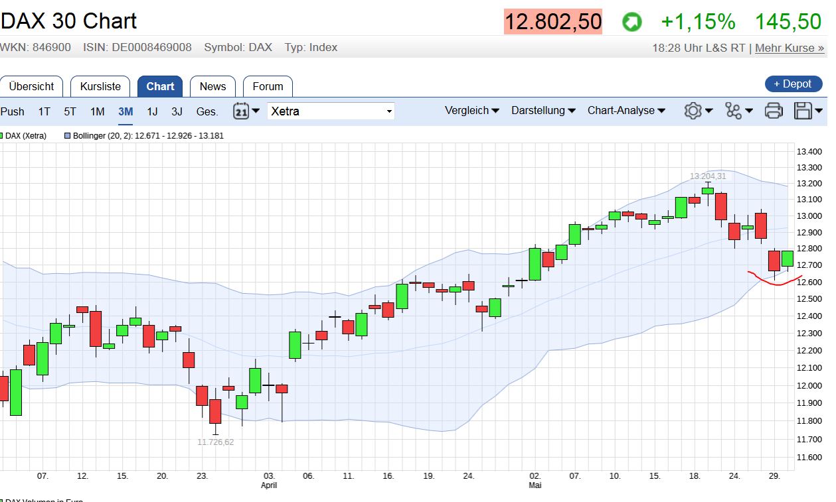
Task: Expand the Vergleich menu
Action: click(471, 111)
